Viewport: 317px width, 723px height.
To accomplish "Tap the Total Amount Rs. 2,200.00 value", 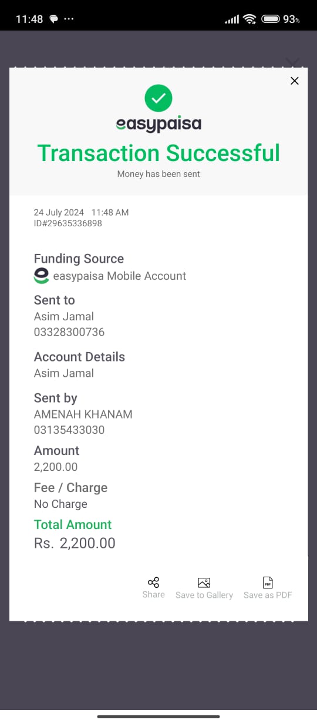I will point(75,543).
